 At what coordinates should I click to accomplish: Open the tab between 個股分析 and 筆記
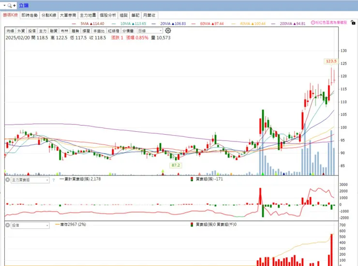pos(123,16)
